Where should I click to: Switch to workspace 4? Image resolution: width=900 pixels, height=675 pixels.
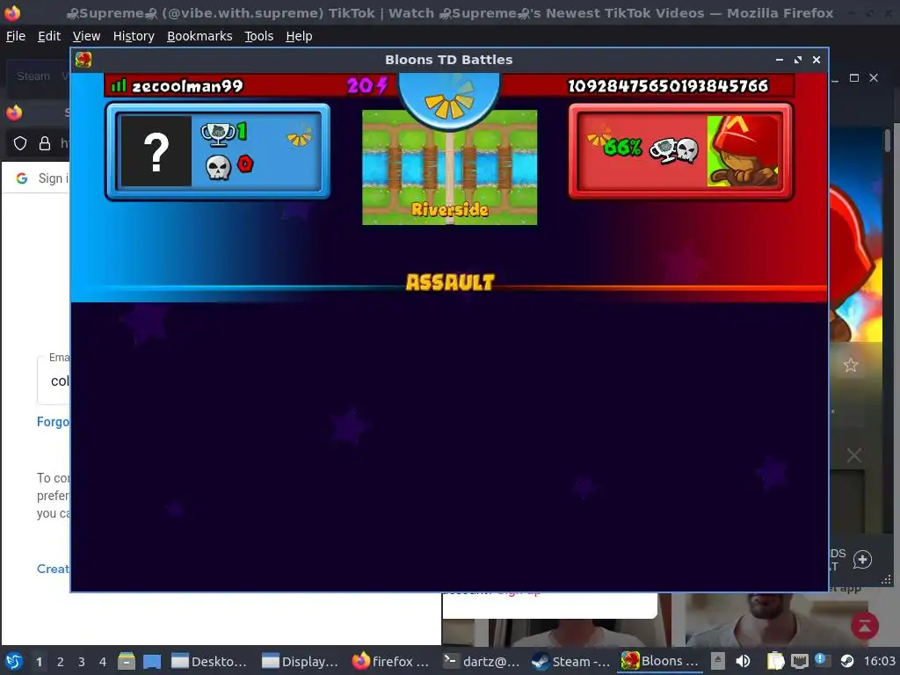tap(103, 662)
